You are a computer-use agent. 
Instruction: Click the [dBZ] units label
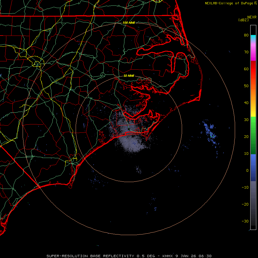tap(243, 20)
